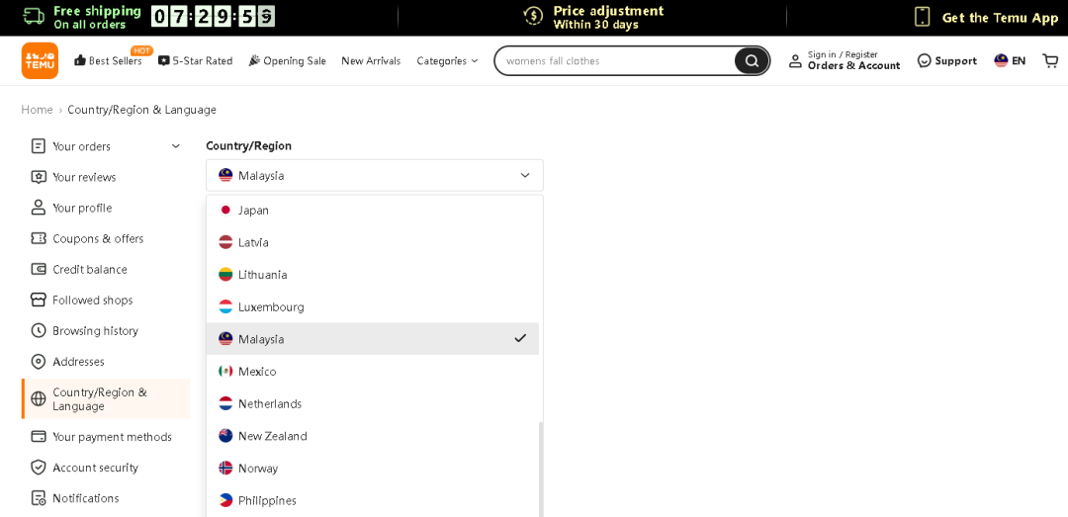Go to New Arrivals menu item

point(371,61)
